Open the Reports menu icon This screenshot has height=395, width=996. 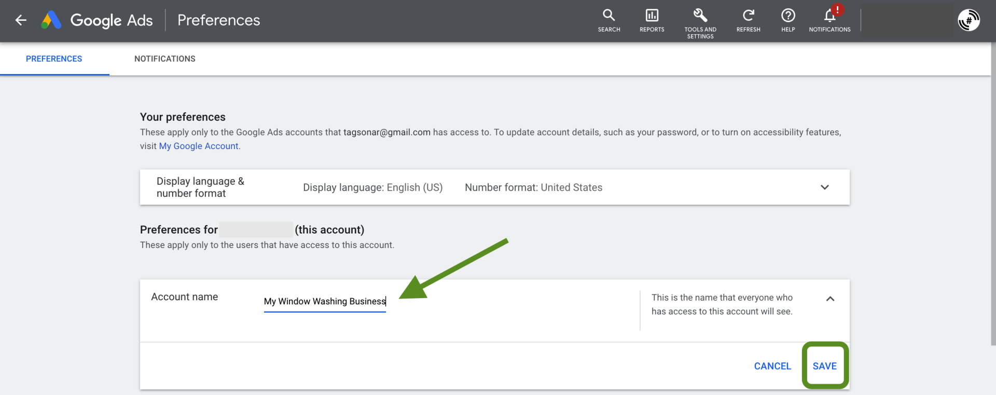click(x=652, y=21)
